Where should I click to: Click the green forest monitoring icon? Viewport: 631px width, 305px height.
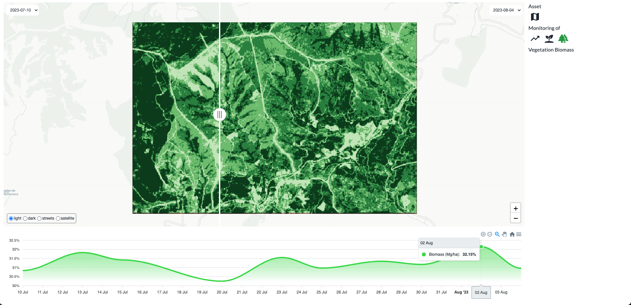coord(564,38)
